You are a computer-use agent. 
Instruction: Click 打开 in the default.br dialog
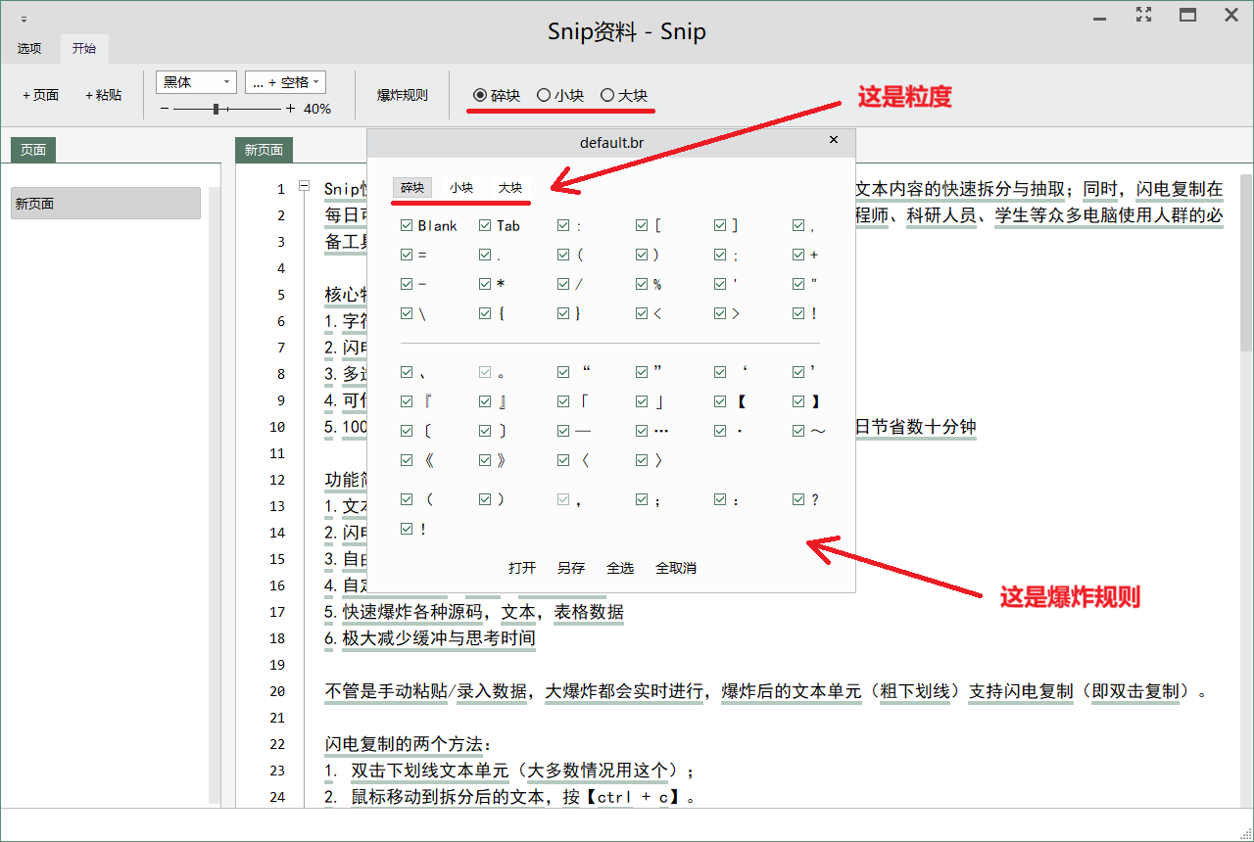click(x=522, y=568)
